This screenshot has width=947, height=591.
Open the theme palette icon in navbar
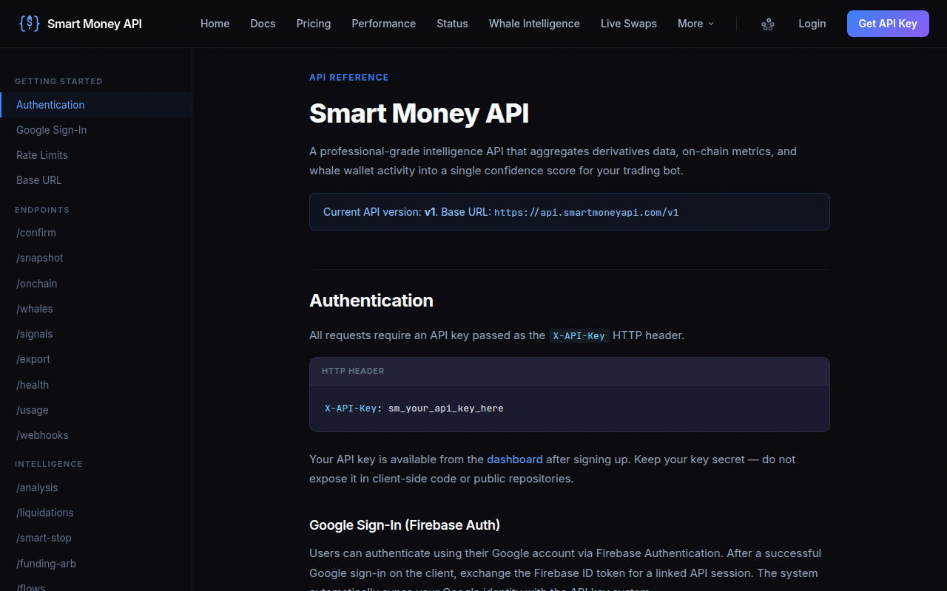[x=768, y=24]
